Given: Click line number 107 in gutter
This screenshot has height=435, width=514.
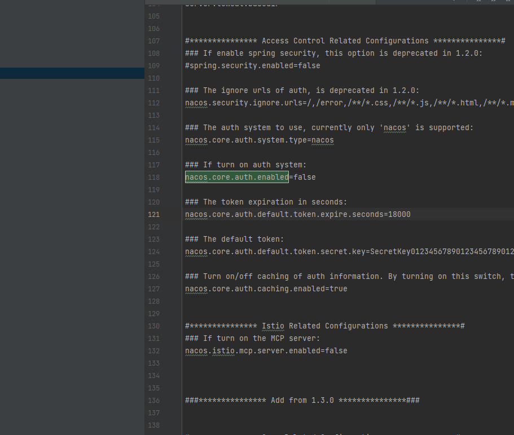Looking at the screenshot, I should (153, 41).
